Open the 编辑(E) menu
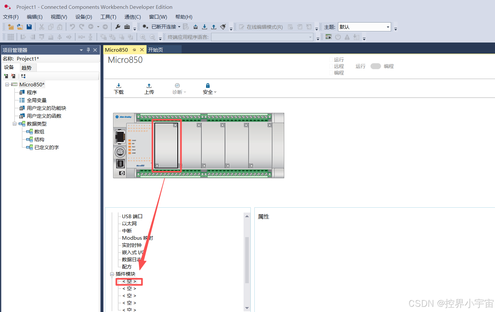495x312 pixels. [x=34, y=17]
